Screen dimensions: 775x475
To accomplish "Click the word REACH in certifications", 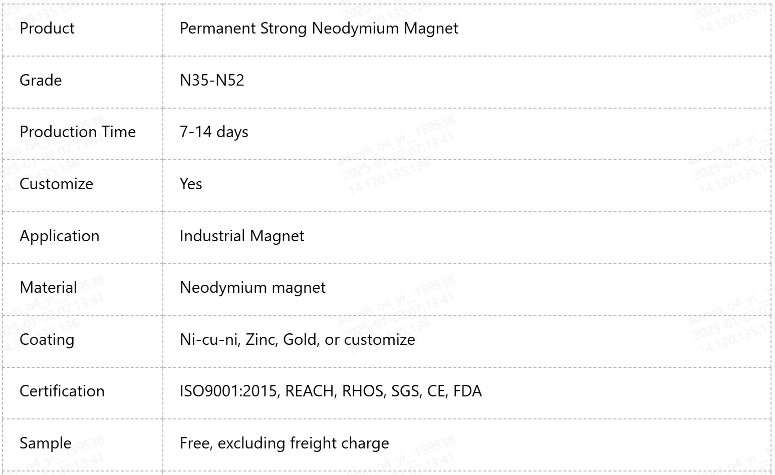I will [311, 391].
